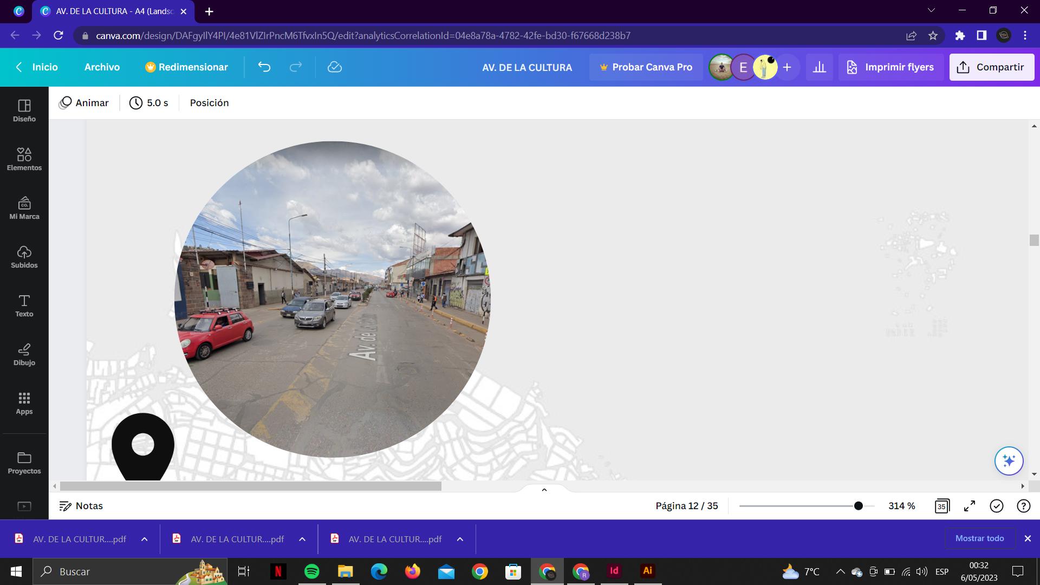Open the Subidos uploads panel
Viewport: 1040px width, 585px height.
[x=24, y=257]
